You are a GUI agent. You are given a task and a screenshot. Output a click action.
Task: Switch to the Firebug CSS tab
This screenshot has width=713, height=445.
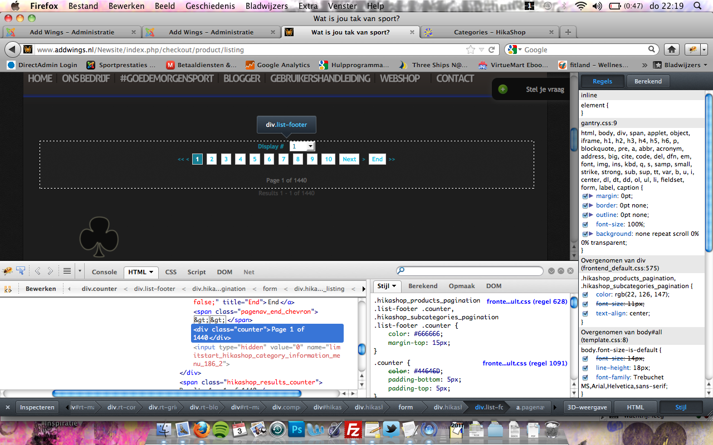[x=171, y=272]
